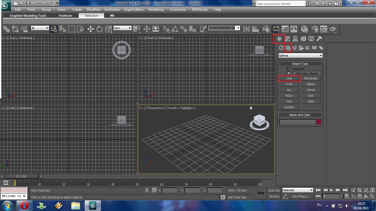Click the Mirror tool icon
This screenshot has width=376, height=211.
coord(247,29)
